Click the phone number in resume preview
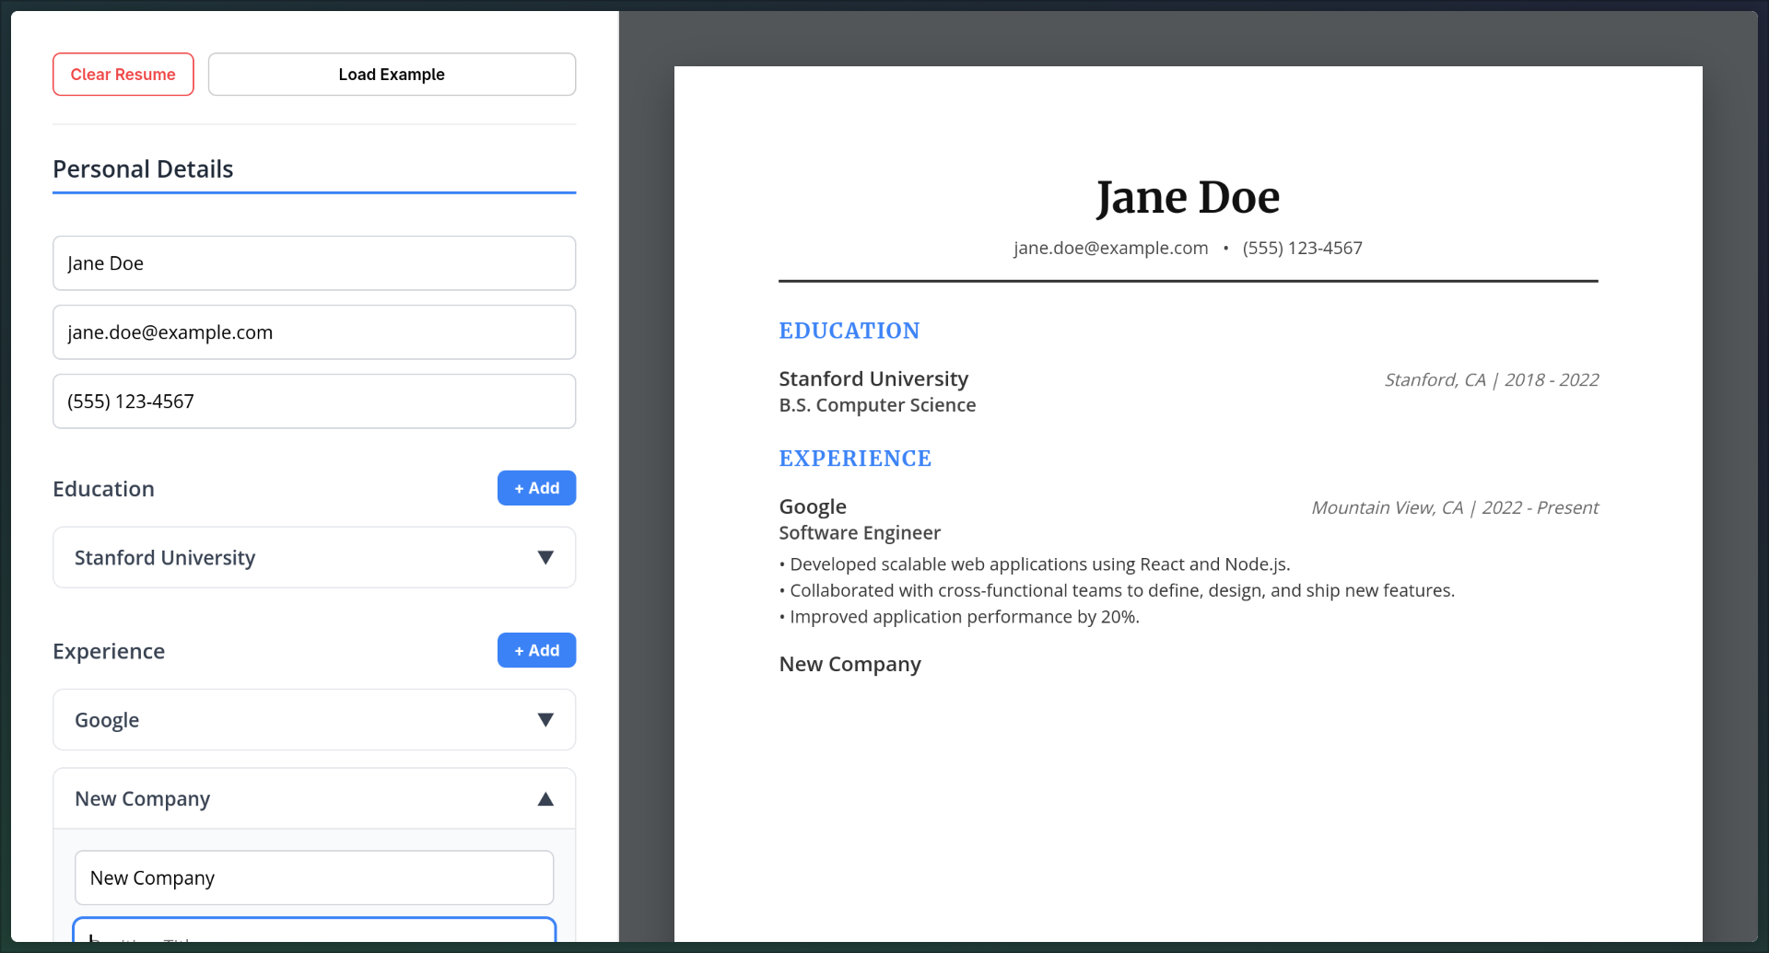 click(x=1302, y=249)
